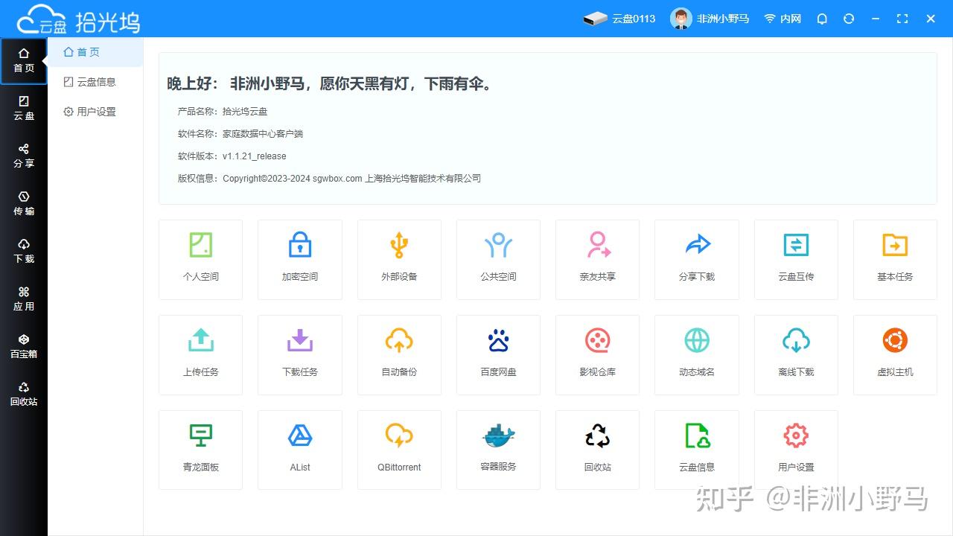Screen dimensions: 953x536
Task: Open 动态域名 settings tile
Action: [696, 354]
